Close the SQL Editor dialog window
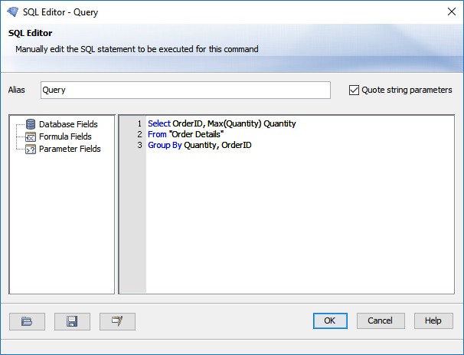The height and width of the screenshot is (355, 464). point(452,12)
